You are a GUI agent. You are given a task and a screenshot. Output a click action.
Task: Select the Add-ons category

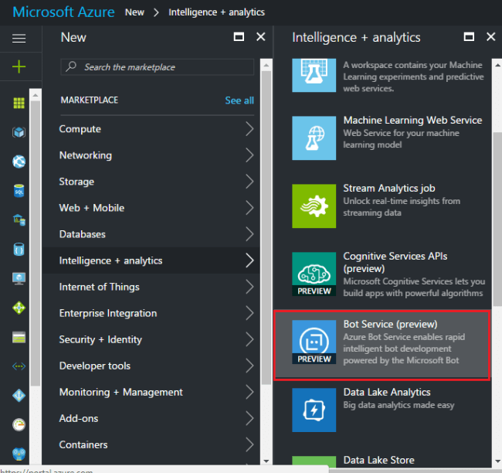point(151,418)
